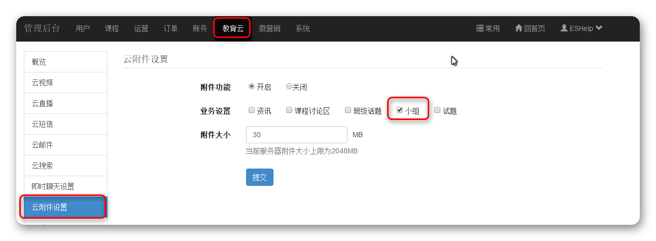
Task: Click the user icon beside ESHelp
Action: tap(564, 28)
